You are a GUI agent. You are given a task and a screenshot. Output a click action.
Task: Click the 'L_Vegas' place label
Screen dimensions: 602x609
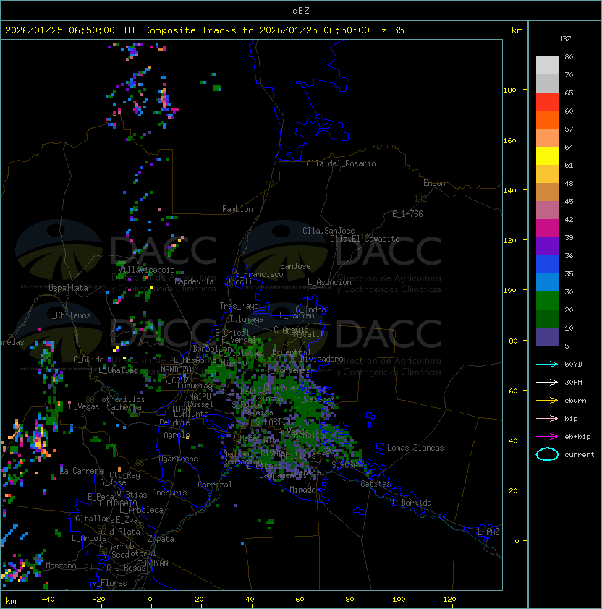(84, 406)
